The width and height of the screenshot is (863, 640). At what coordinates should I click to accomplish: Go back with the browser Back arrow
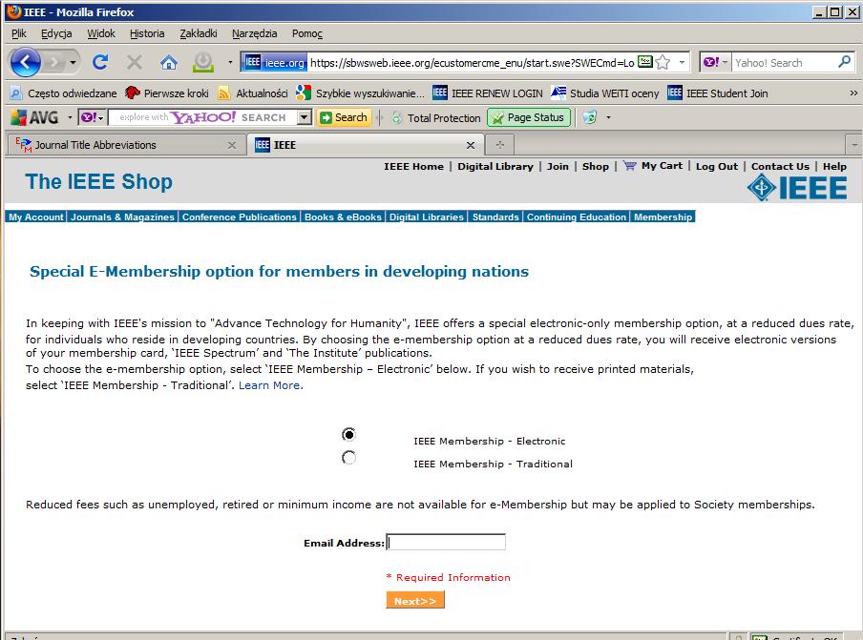pos(26,62)
